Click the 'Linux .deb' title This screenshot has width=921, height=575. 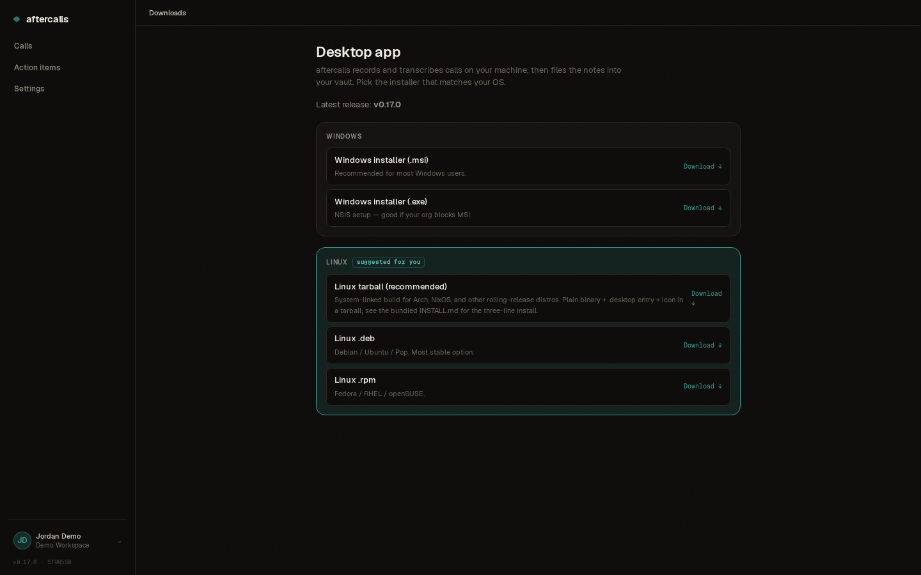tap(354, 339)
